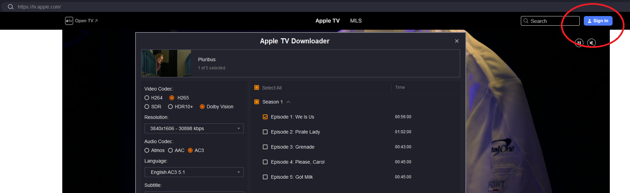Click the search magnifier icon in address bar

[11, 7]
